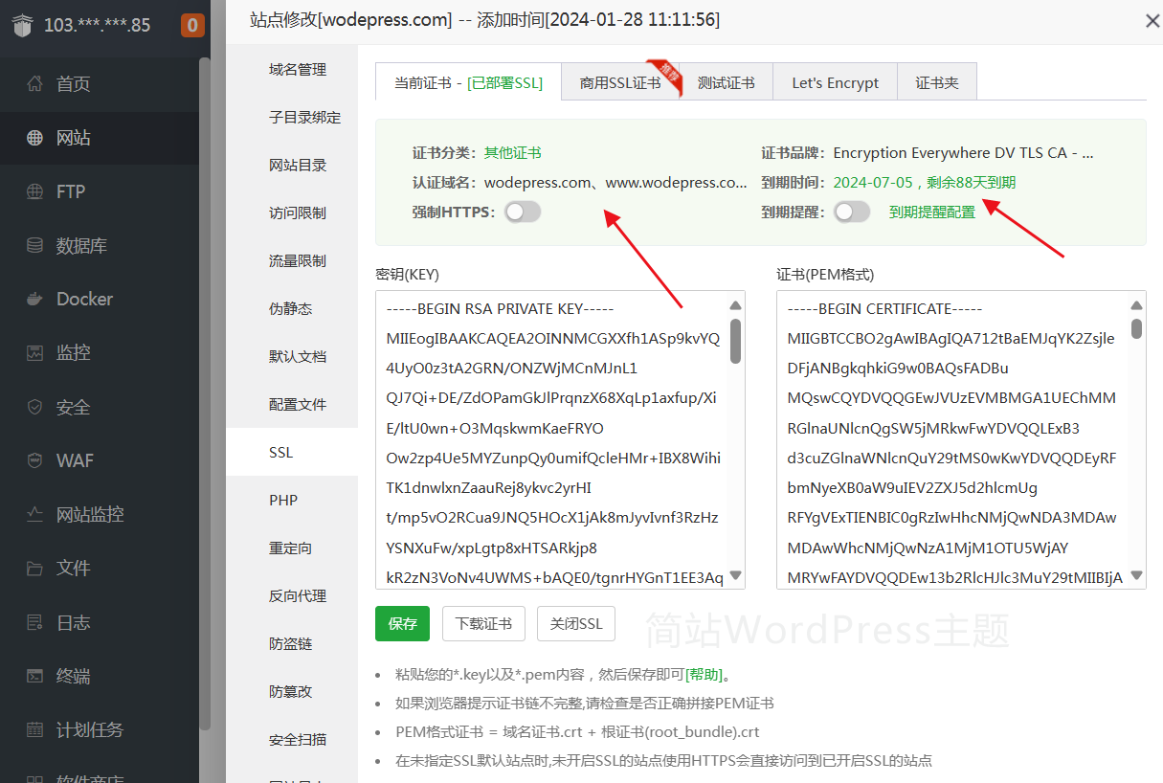The width and height of the screenshot is (1163, 783).
Task: Open Docker via whale icon
Action: (x=35, y=300)
